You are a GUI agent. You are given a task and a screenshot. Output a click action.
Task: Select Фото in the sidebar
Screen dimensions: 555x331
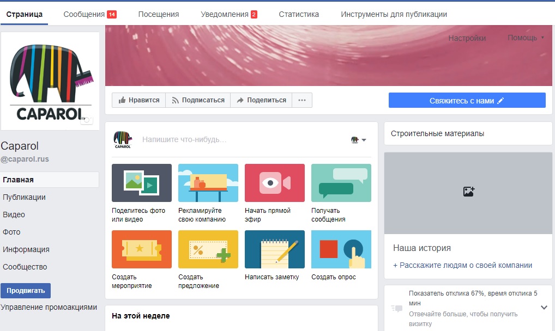point(11,232)
